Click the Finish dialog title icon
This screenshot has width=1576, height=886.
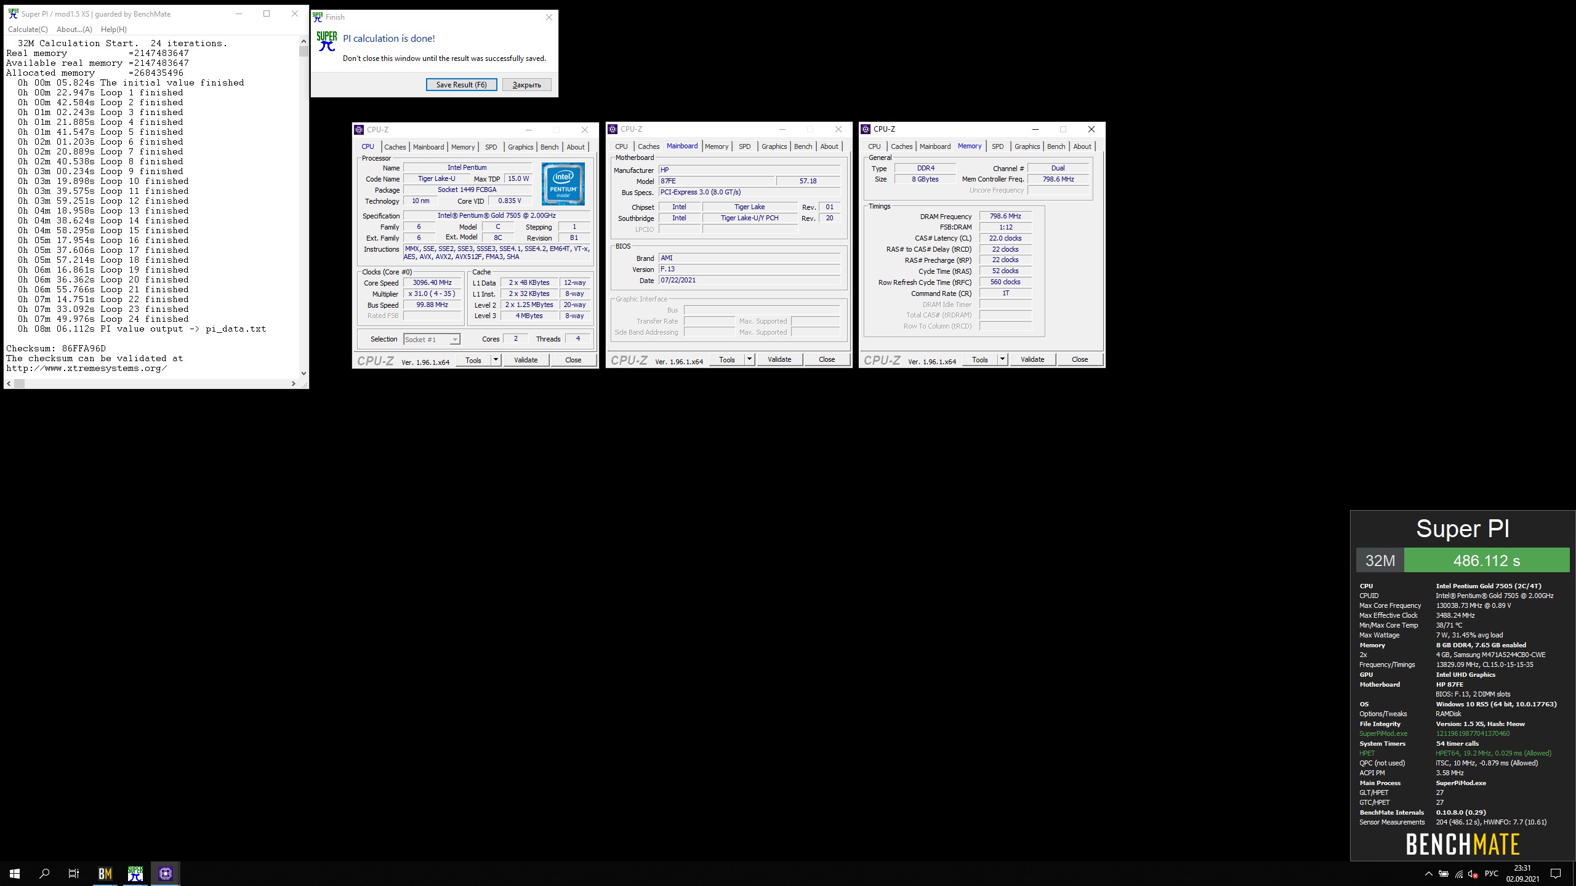[318, 17]
